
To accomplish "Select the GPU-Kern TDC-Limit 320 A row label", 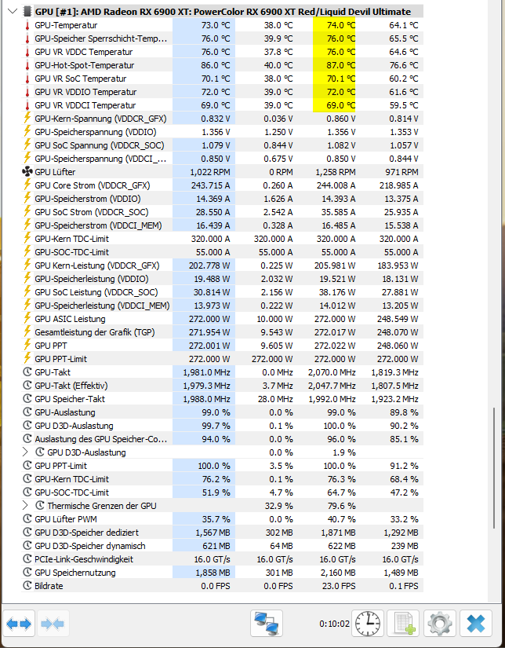I will pyautogui.click(x=72, y=239).
